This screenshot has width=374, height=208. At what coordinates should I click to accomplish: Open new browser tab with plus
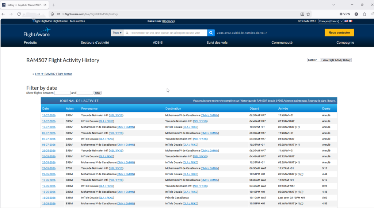point(54,5)
